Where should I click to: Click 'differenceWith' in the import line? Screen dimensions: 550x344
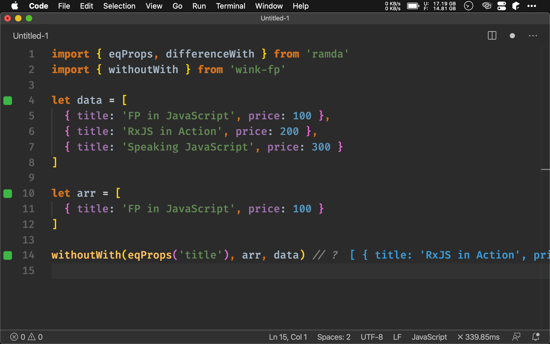click(210, 54)
